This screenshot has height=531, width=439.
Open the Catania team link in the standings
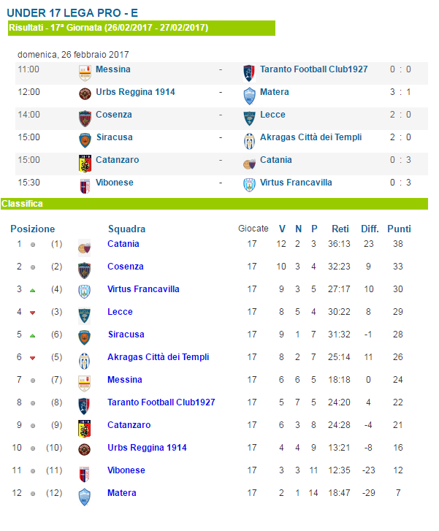pyautogui.click(x=123, y=244)
